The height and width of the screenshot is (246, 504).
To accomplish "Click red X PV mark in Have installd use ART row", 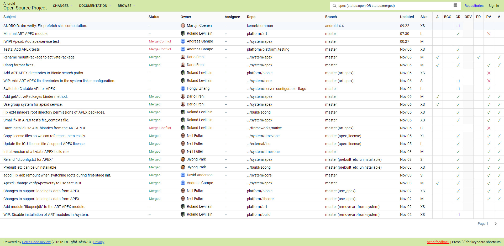I will coord(489,128).
